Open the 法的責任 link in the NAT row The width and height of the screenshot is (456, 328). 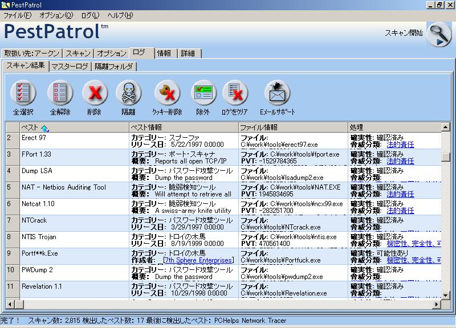click(x=400, y=194)
